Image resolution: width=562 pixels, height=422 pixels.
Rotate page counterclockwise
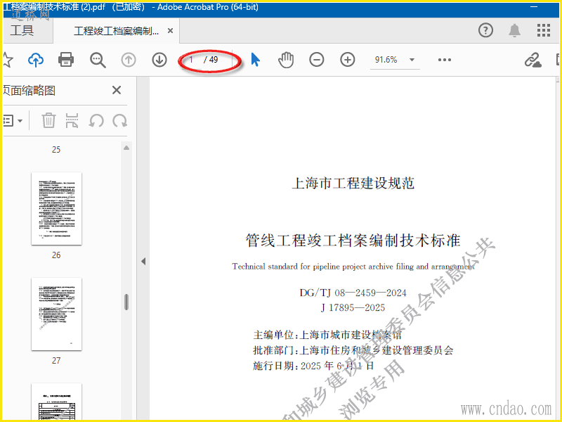tap(96, 120)
